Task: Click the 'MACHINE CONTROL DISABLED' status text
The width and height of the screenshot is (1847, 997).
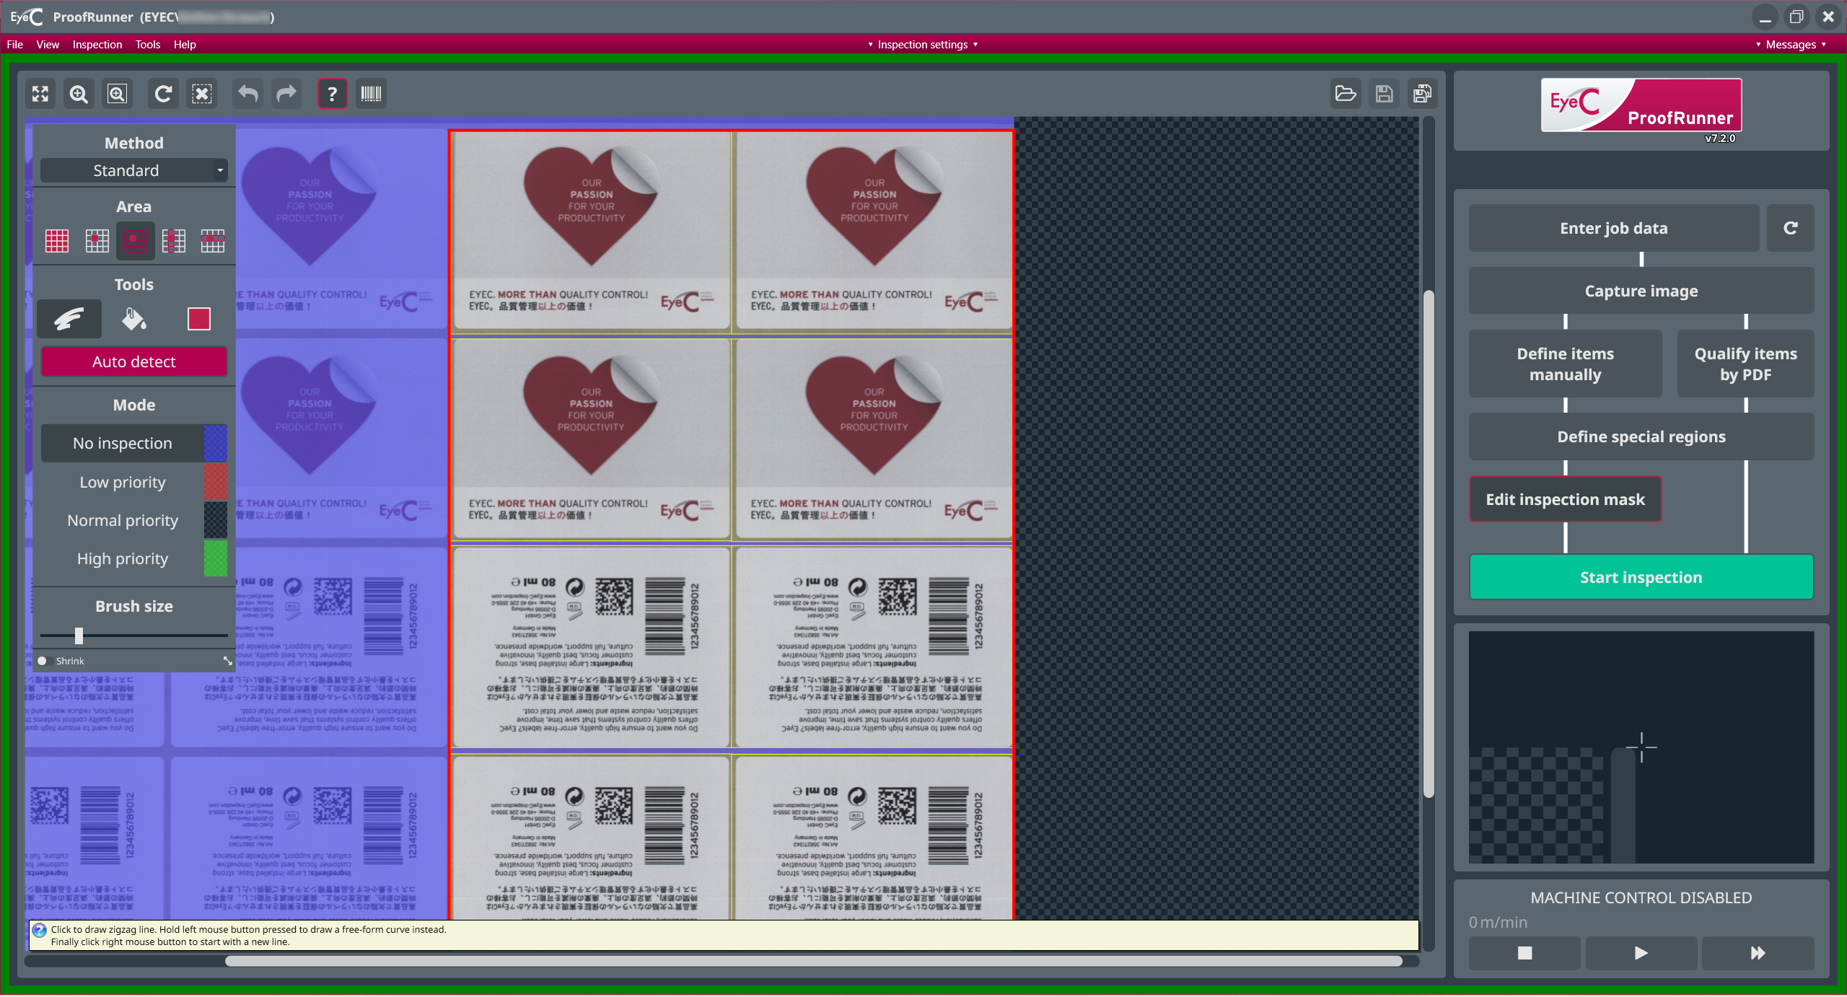Action: (1641, 897)
